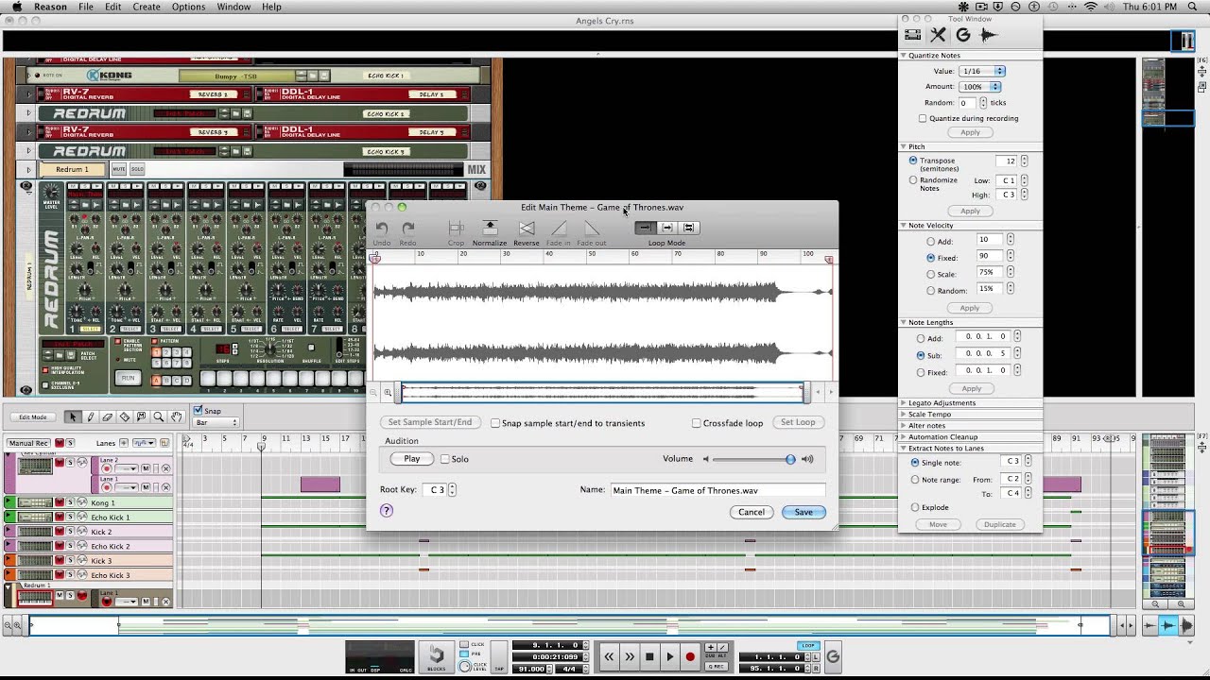Open the Quantize Value 1/16 dropdown
This screenshot has width=1210, height=680.
coord(982,71)
